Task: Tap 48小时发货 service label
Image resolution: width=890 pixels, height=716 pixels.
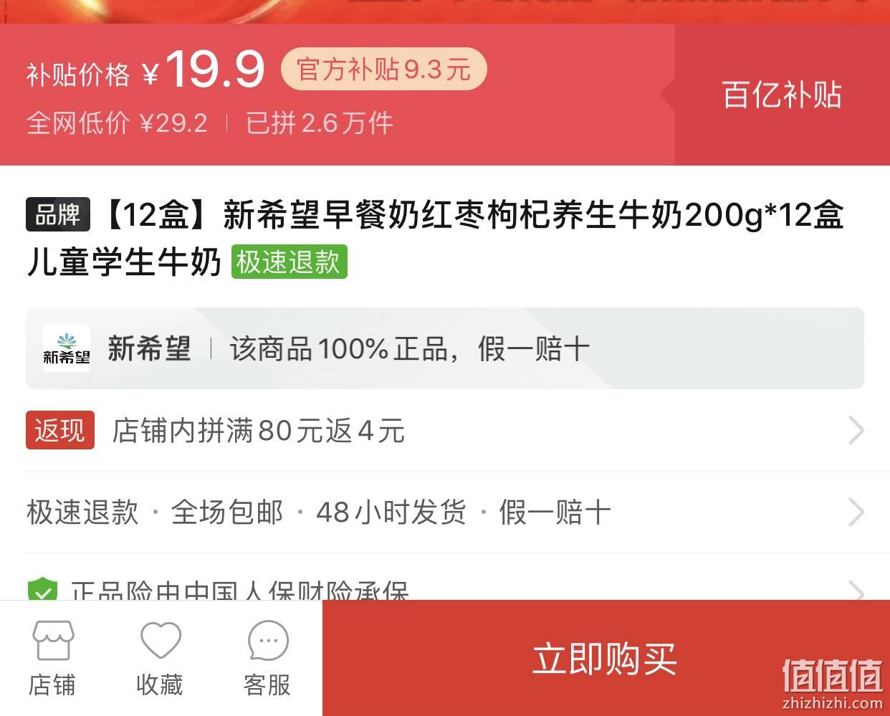Action: [x=391, y=512]
